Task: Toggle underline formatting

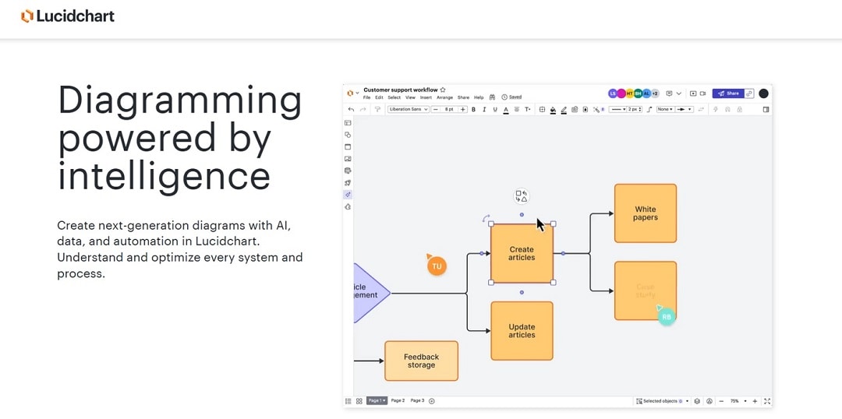Action: point(494,110)
